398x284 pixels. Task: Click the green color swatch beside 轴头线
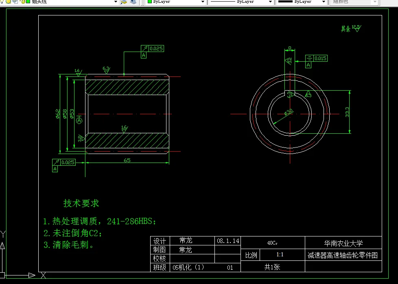click(x=28, y=2)
